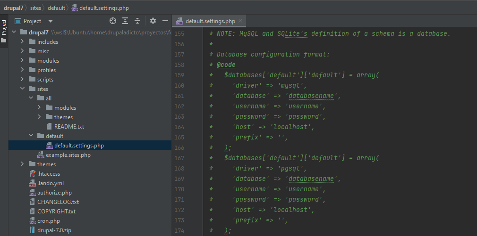Close the default.settings.php editor tab
The width and height of the screenshot is (477, 236).
(240, 21)
